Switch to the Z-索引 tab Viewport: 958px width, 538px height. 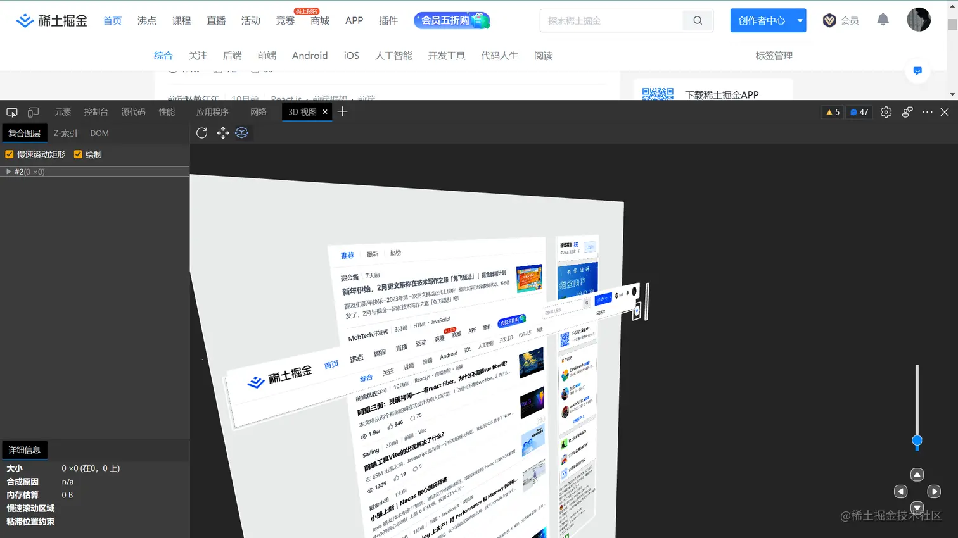click(65, 133)
